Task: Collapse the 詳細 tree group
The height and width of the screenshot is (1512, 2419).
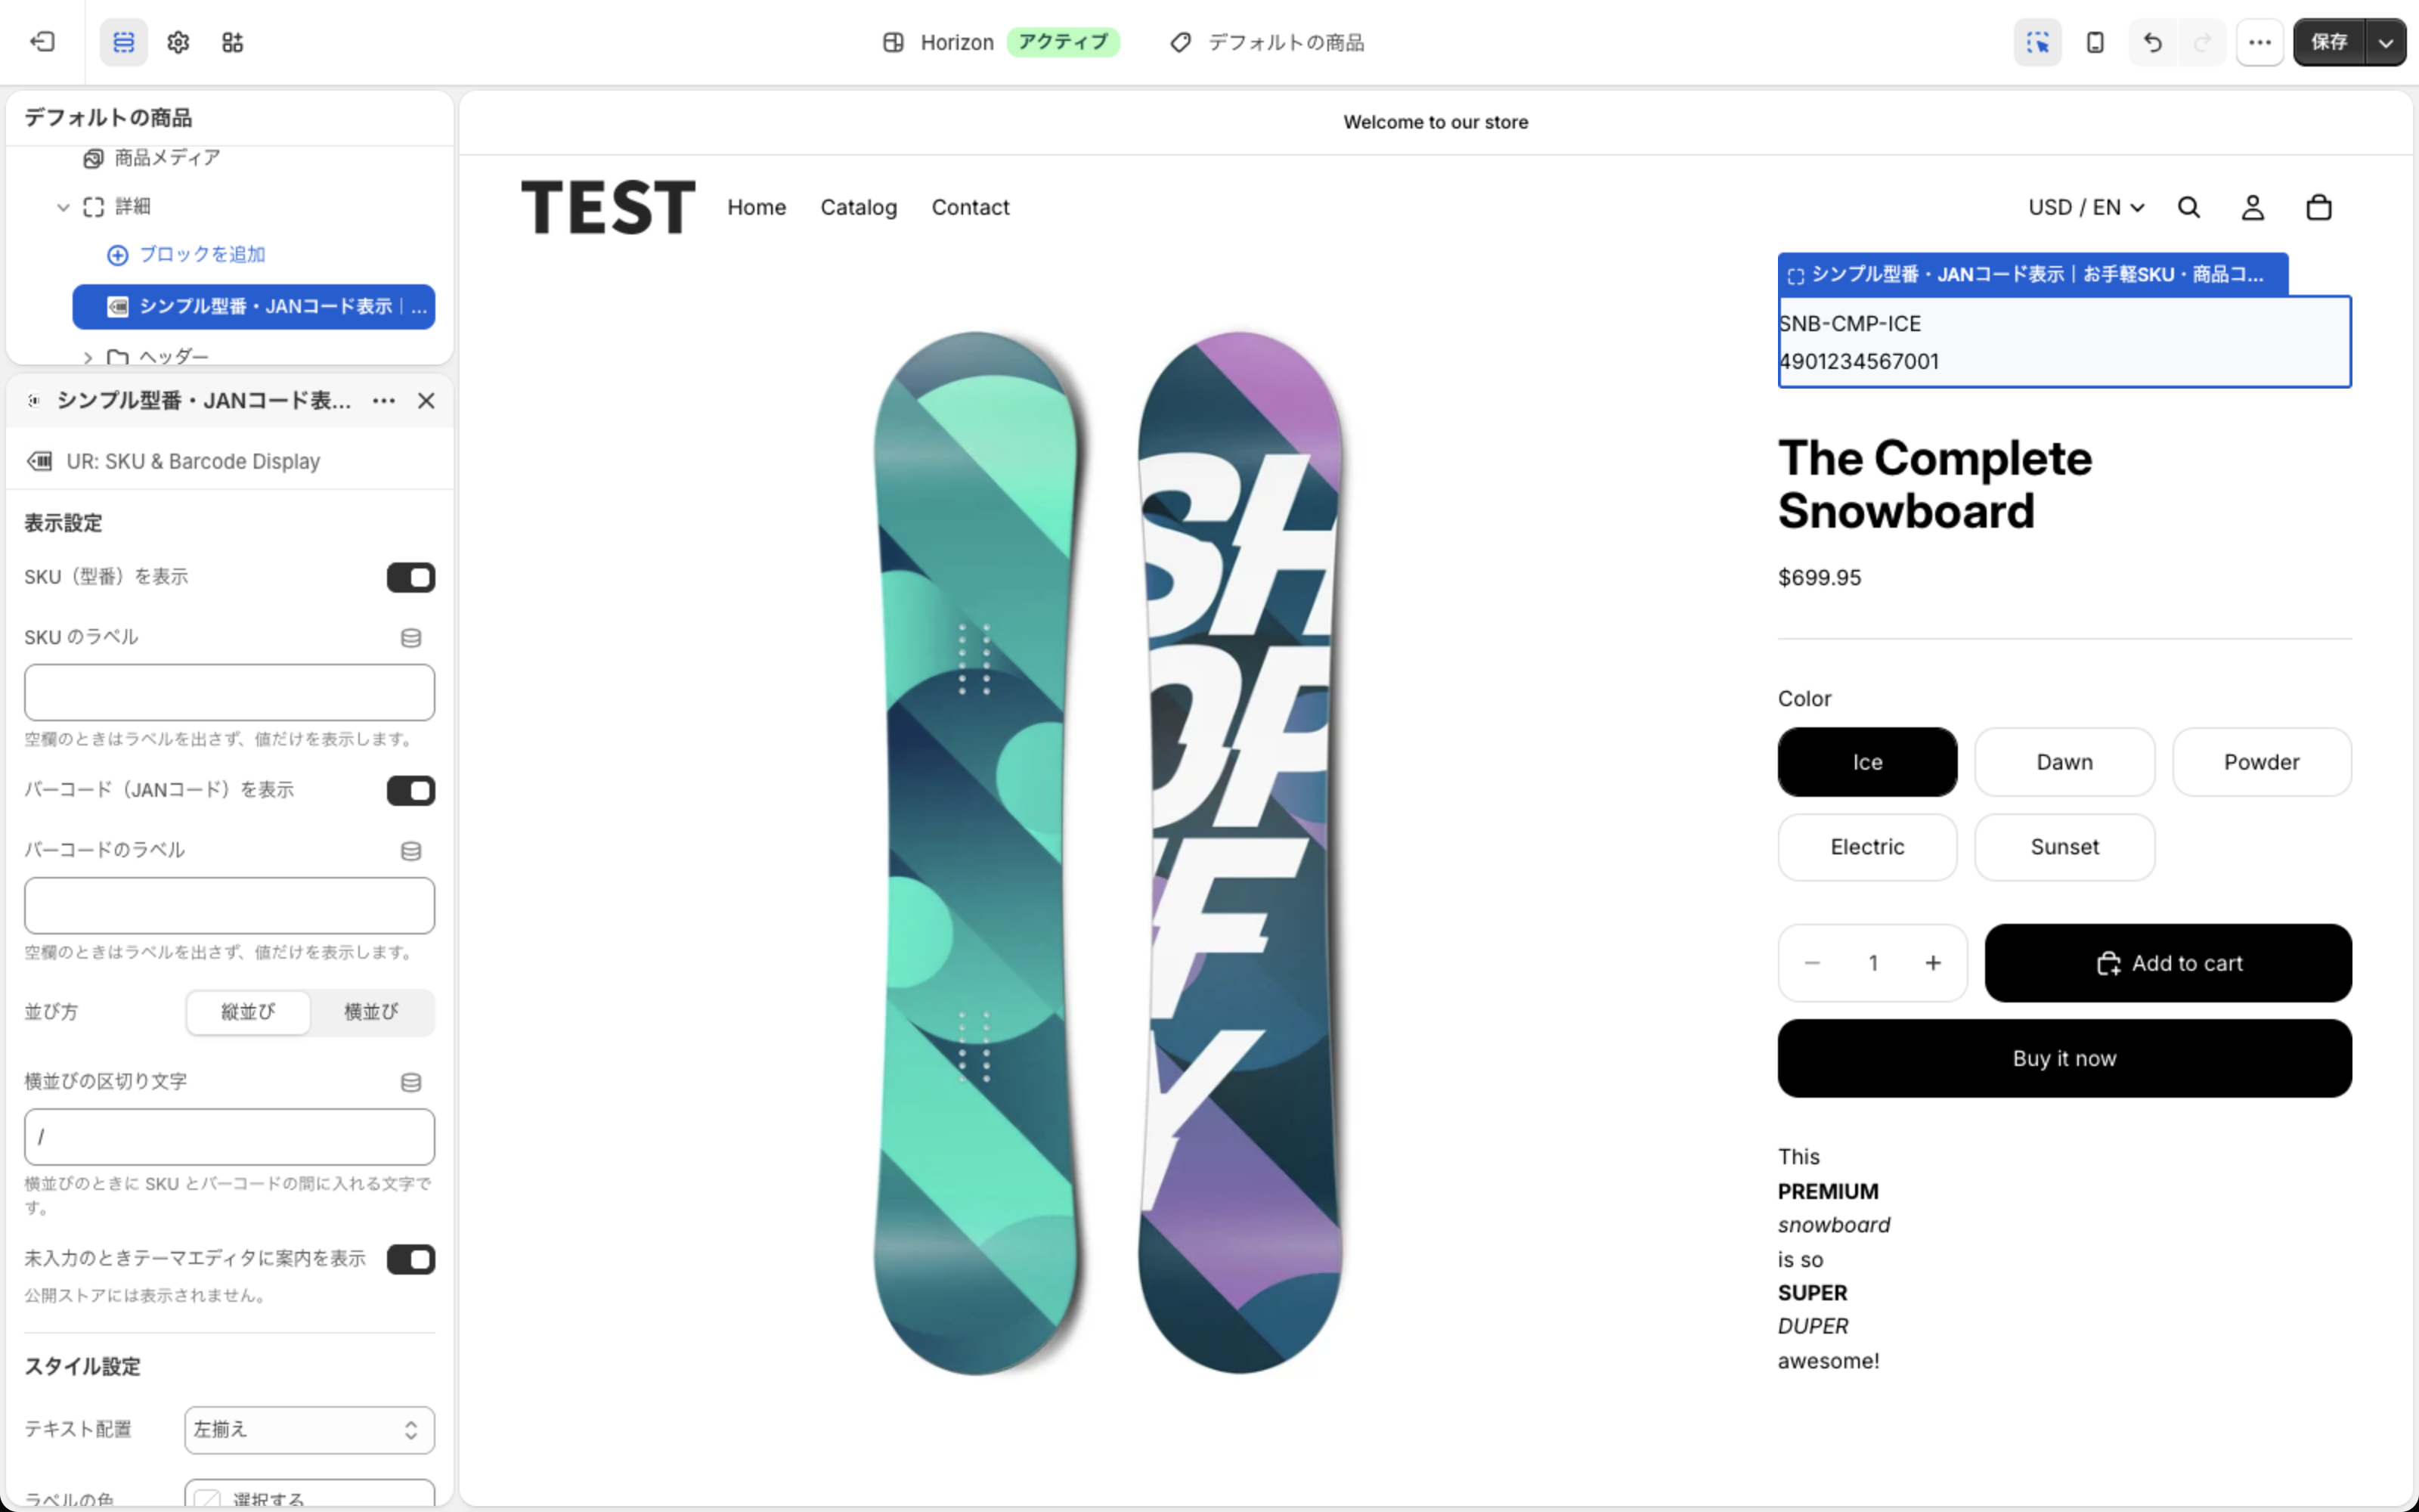Action: pos(63,207)
